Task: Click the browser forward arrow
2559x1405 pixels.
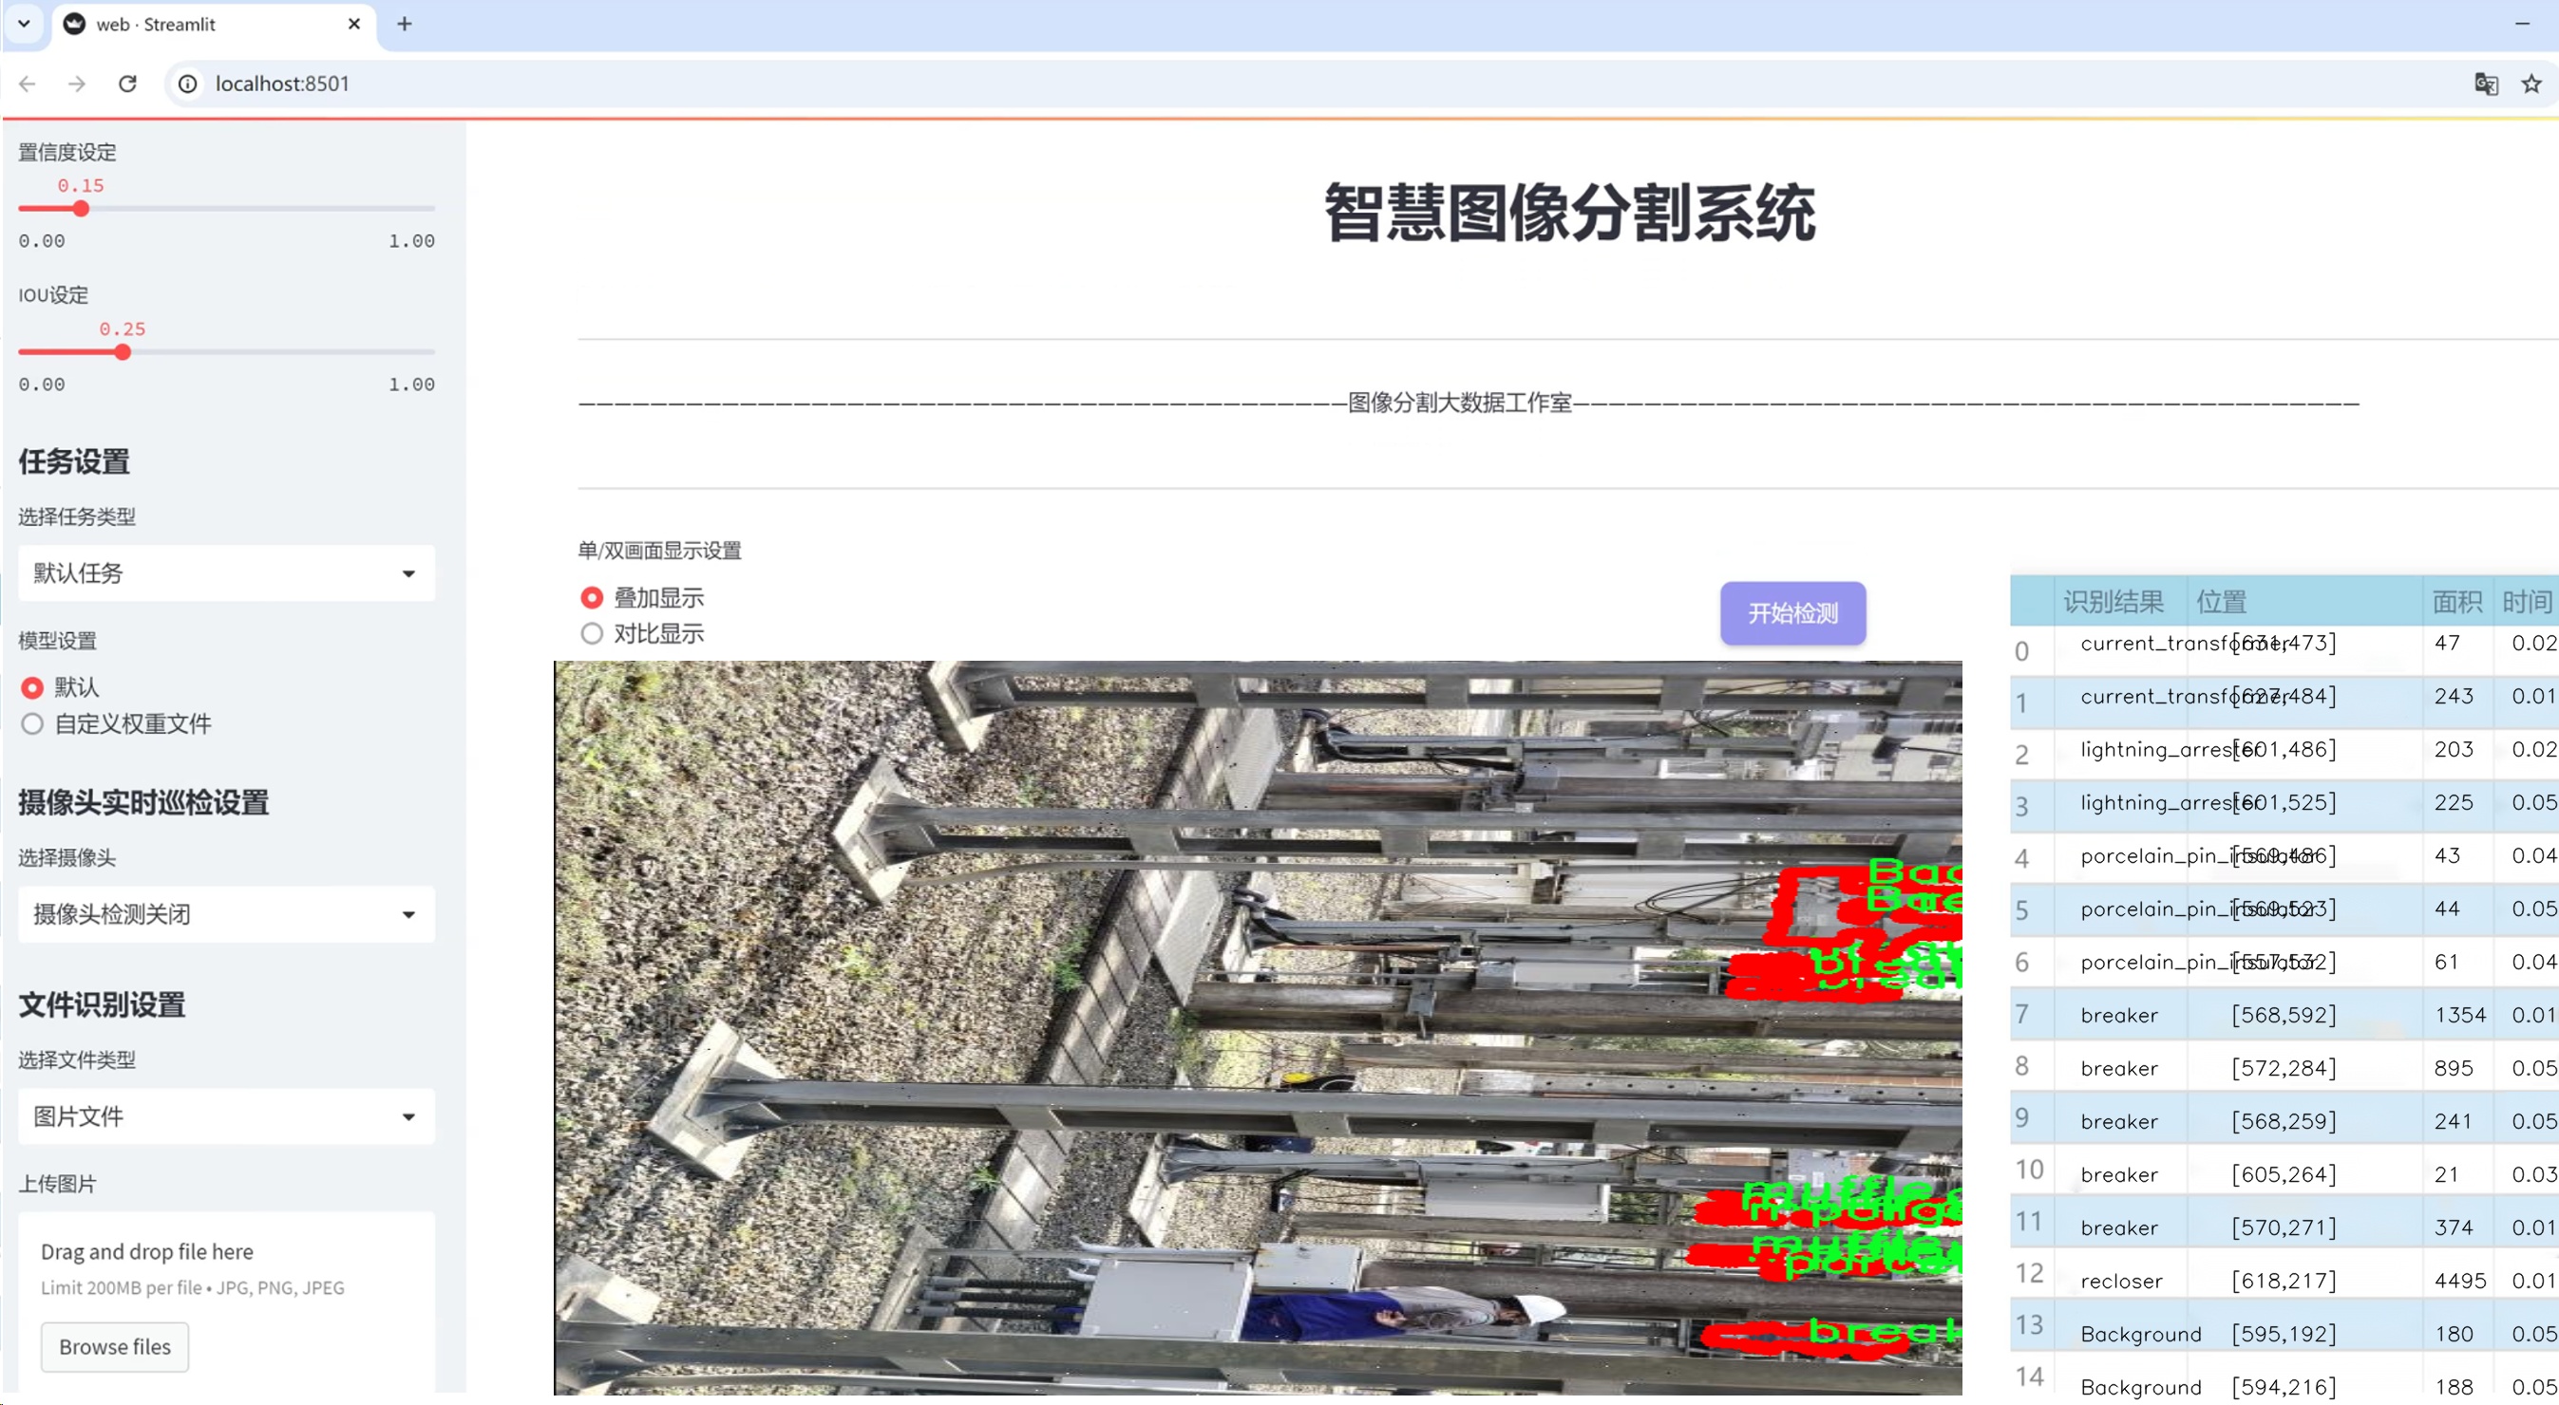Action: [x=77, y=84]
